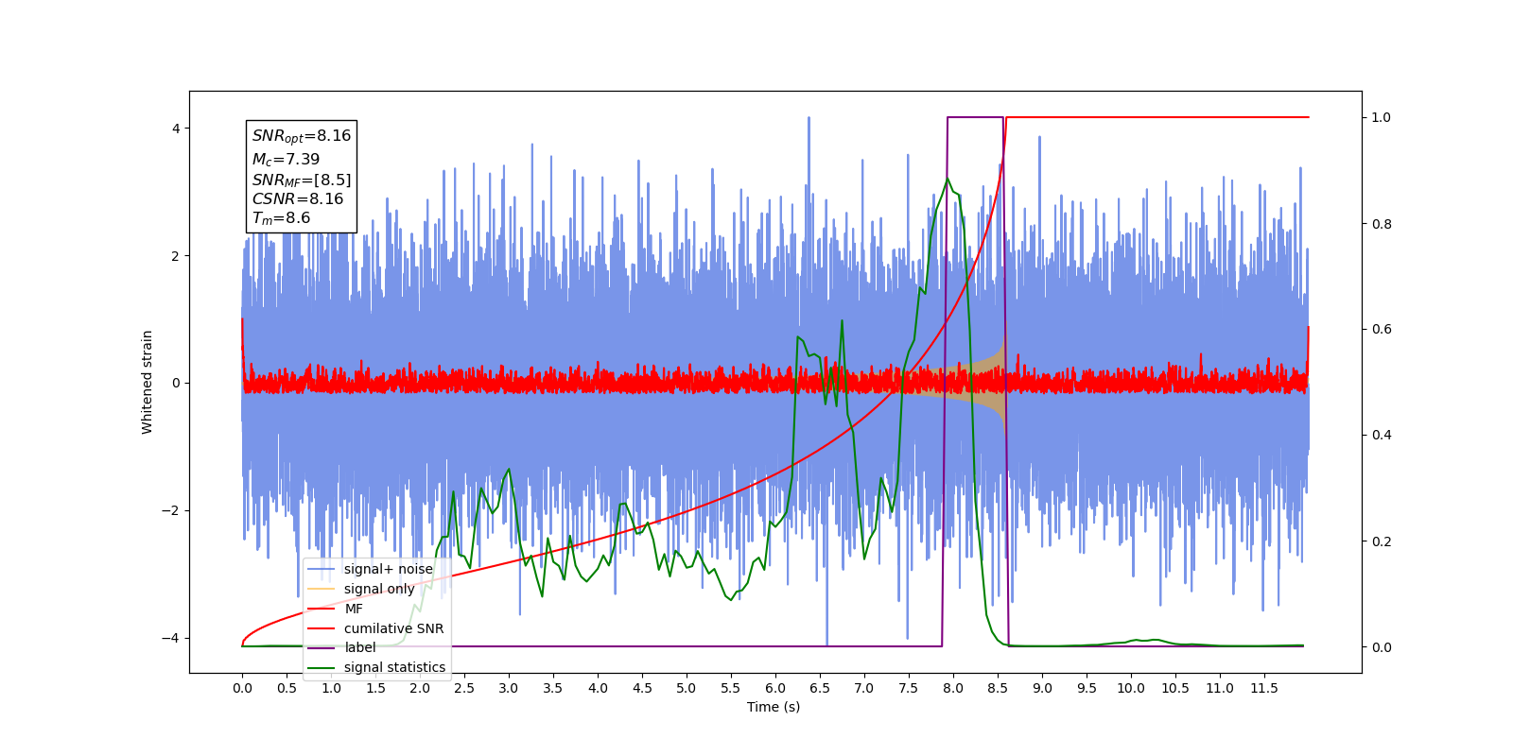Click the 3.0 tick on time axis

pos(509,688)
